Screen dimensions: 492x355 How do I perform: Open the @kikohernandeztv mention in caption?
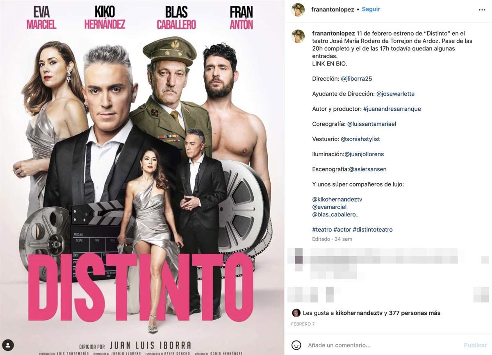(337, 199)
